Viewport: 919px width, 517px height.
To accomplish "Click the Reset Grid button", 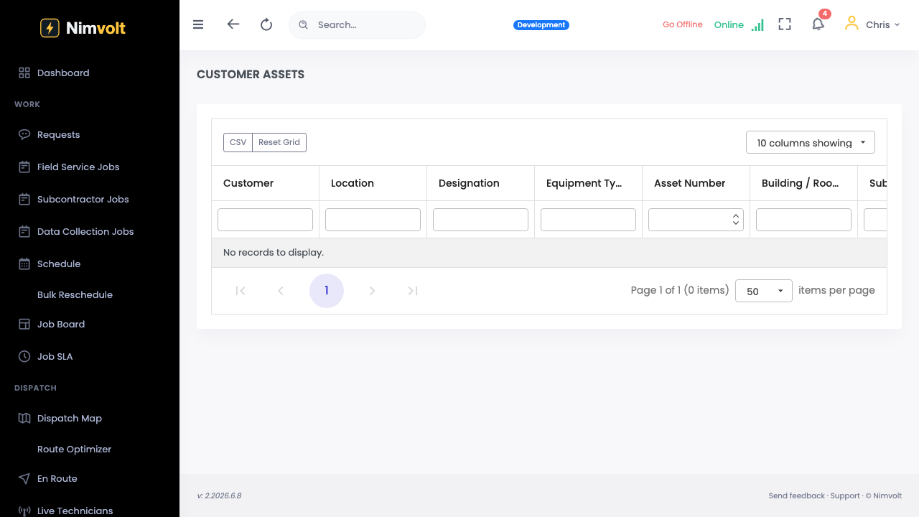I will coord(279,142).
